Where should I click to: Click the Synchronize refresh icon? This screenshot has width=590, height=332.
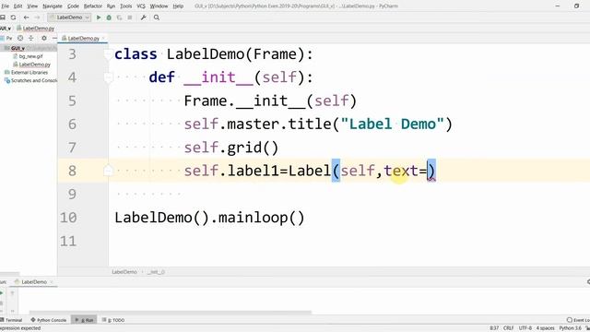pos(13,18)
